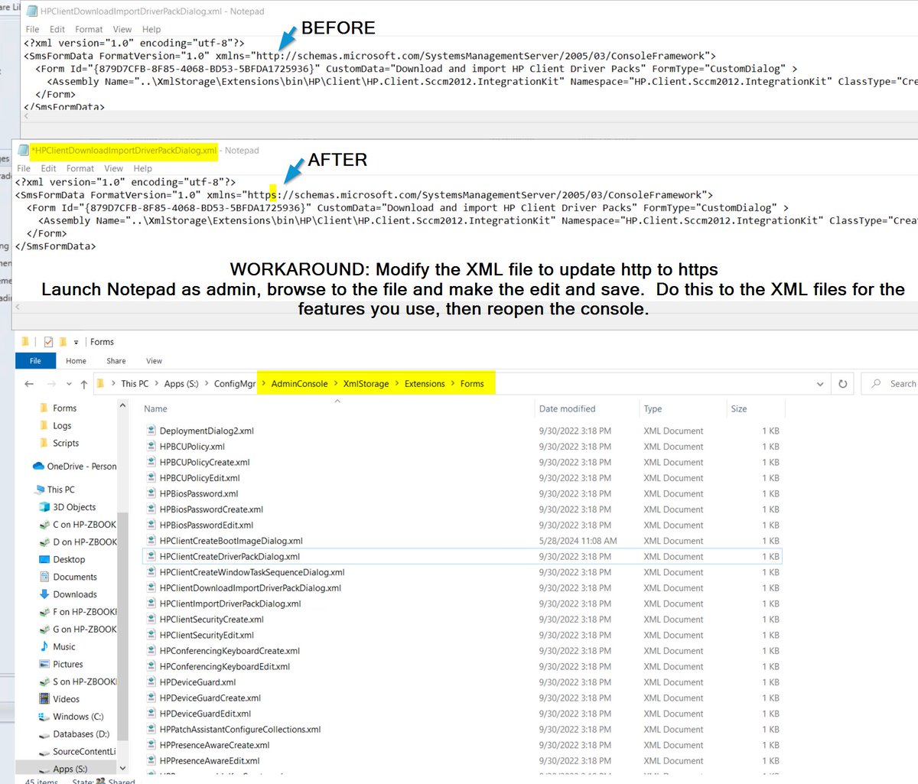Click the Forward navigation arrow in Explorer

pos(51,384)
